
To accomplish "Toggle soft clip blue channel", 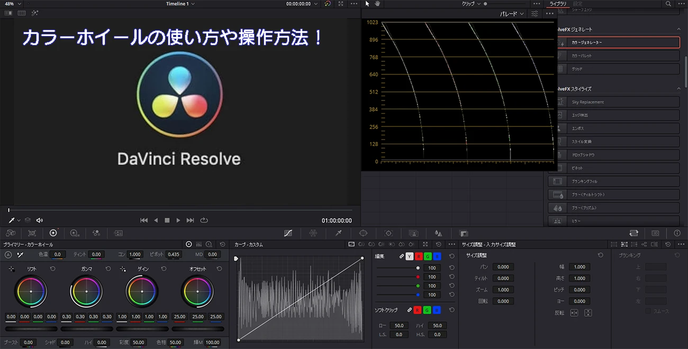I will (436, 310).
